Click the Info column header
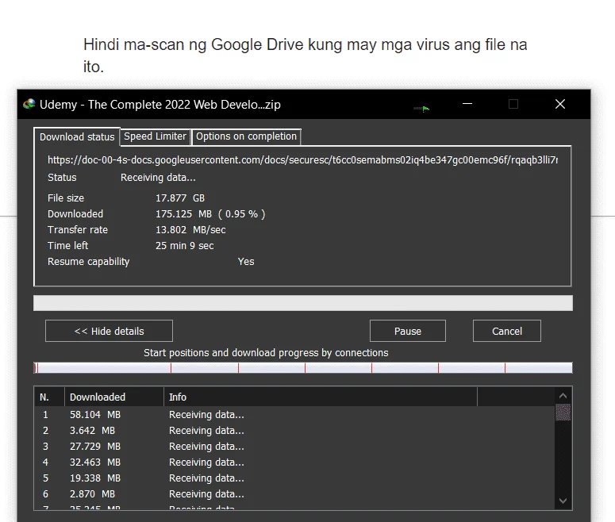Screen dimensions: 615x522 click(321, 397)
